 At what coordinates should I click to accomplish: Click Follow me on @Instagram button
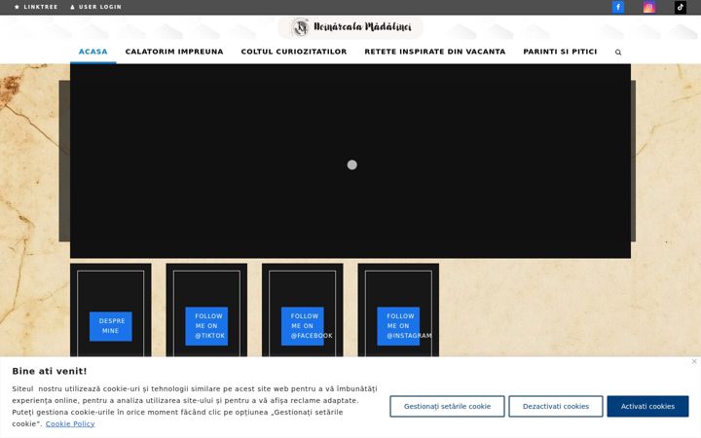point(398,326)
